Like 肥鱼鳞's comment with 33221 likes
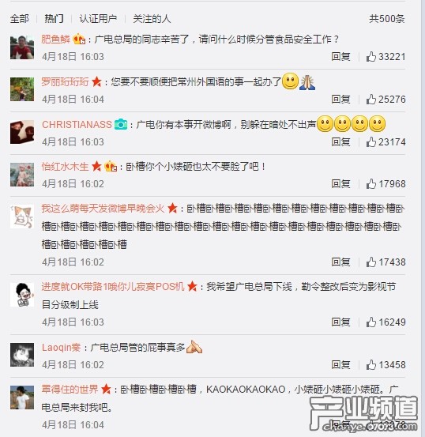 [371, 57]
